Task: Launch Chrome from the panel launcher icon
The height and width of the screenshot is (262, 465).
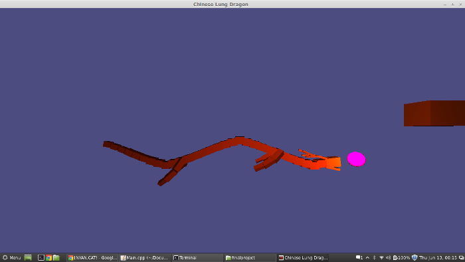Action: click(x=48, y=257)
